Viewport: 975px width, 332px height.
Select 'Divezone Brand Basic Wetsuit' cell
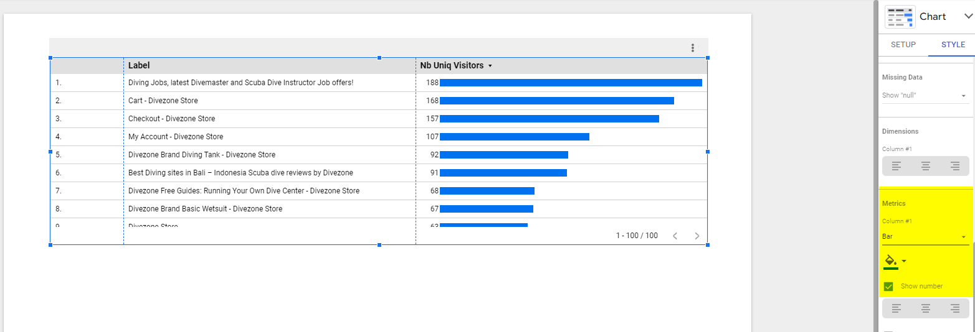coord(205,209)
